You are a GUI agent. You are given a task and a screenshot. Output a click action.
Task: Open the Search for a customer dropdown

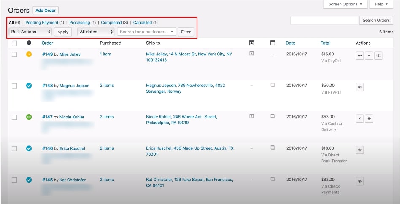coord(146,32)
